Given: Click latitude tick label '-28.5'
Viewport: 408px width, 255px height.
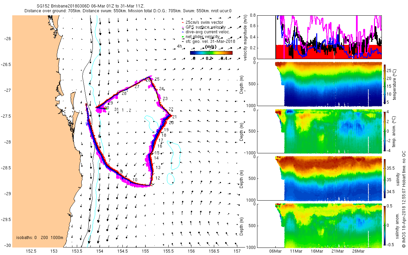Looking at the screenshot, I should click(x=6, y=168).
